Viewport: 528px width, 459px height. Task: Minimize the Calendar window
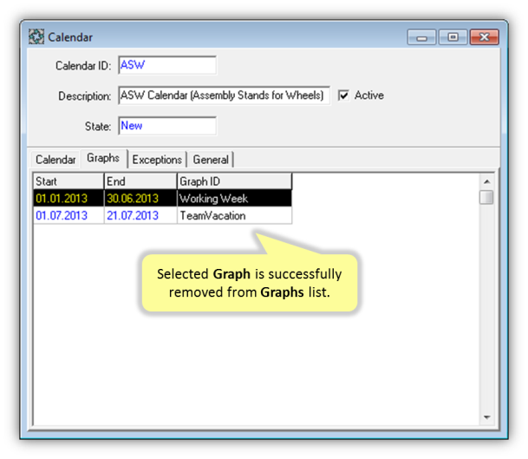421,37
